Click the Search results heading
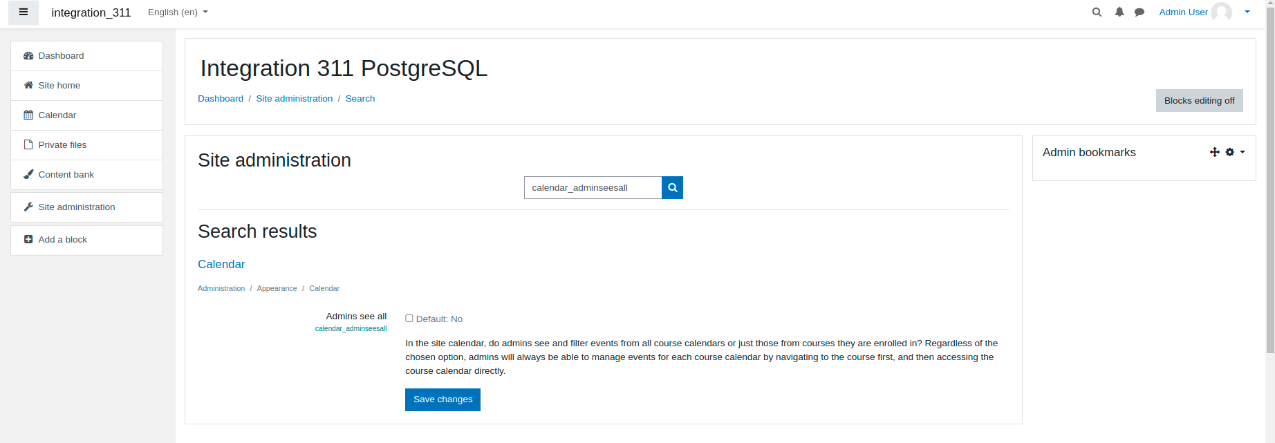Image resolution: width=1275 pixels, height=443 pixels. pos(257,232)
